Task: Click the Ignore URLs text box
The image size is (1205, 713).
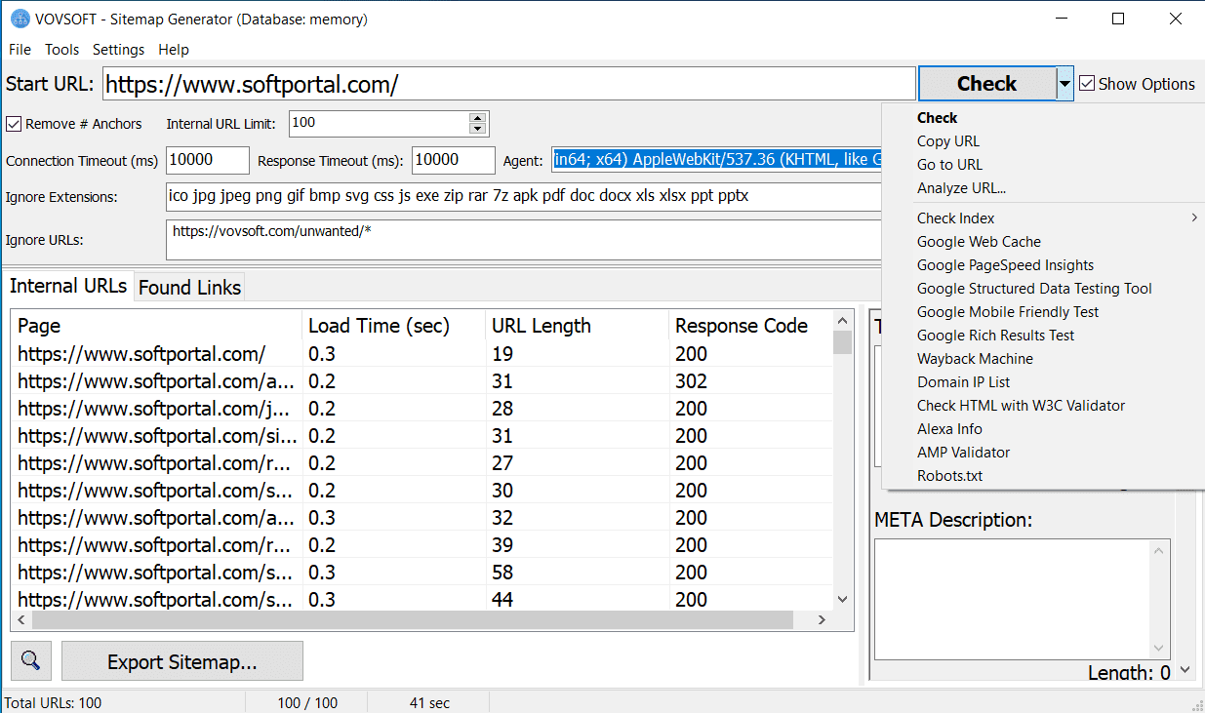Action: pyautogui.click(x=523, y=240)
